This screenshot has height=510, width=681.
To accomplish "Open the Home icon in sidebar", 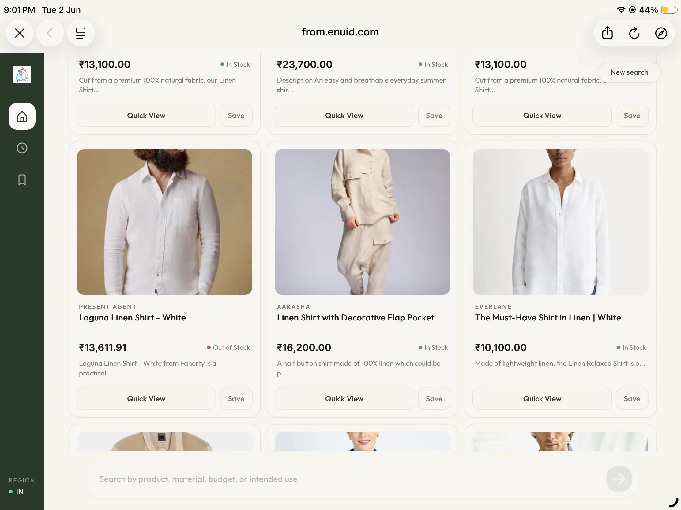I will 22,116.
